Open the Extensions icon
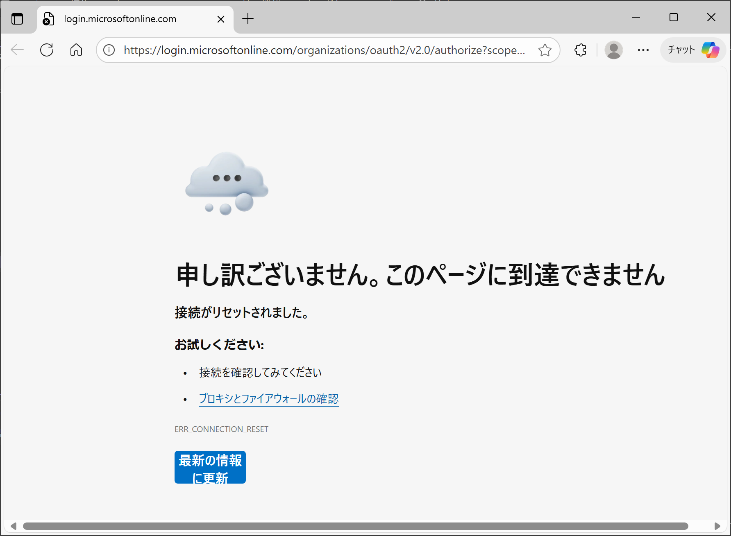 [x=580, y=50]
